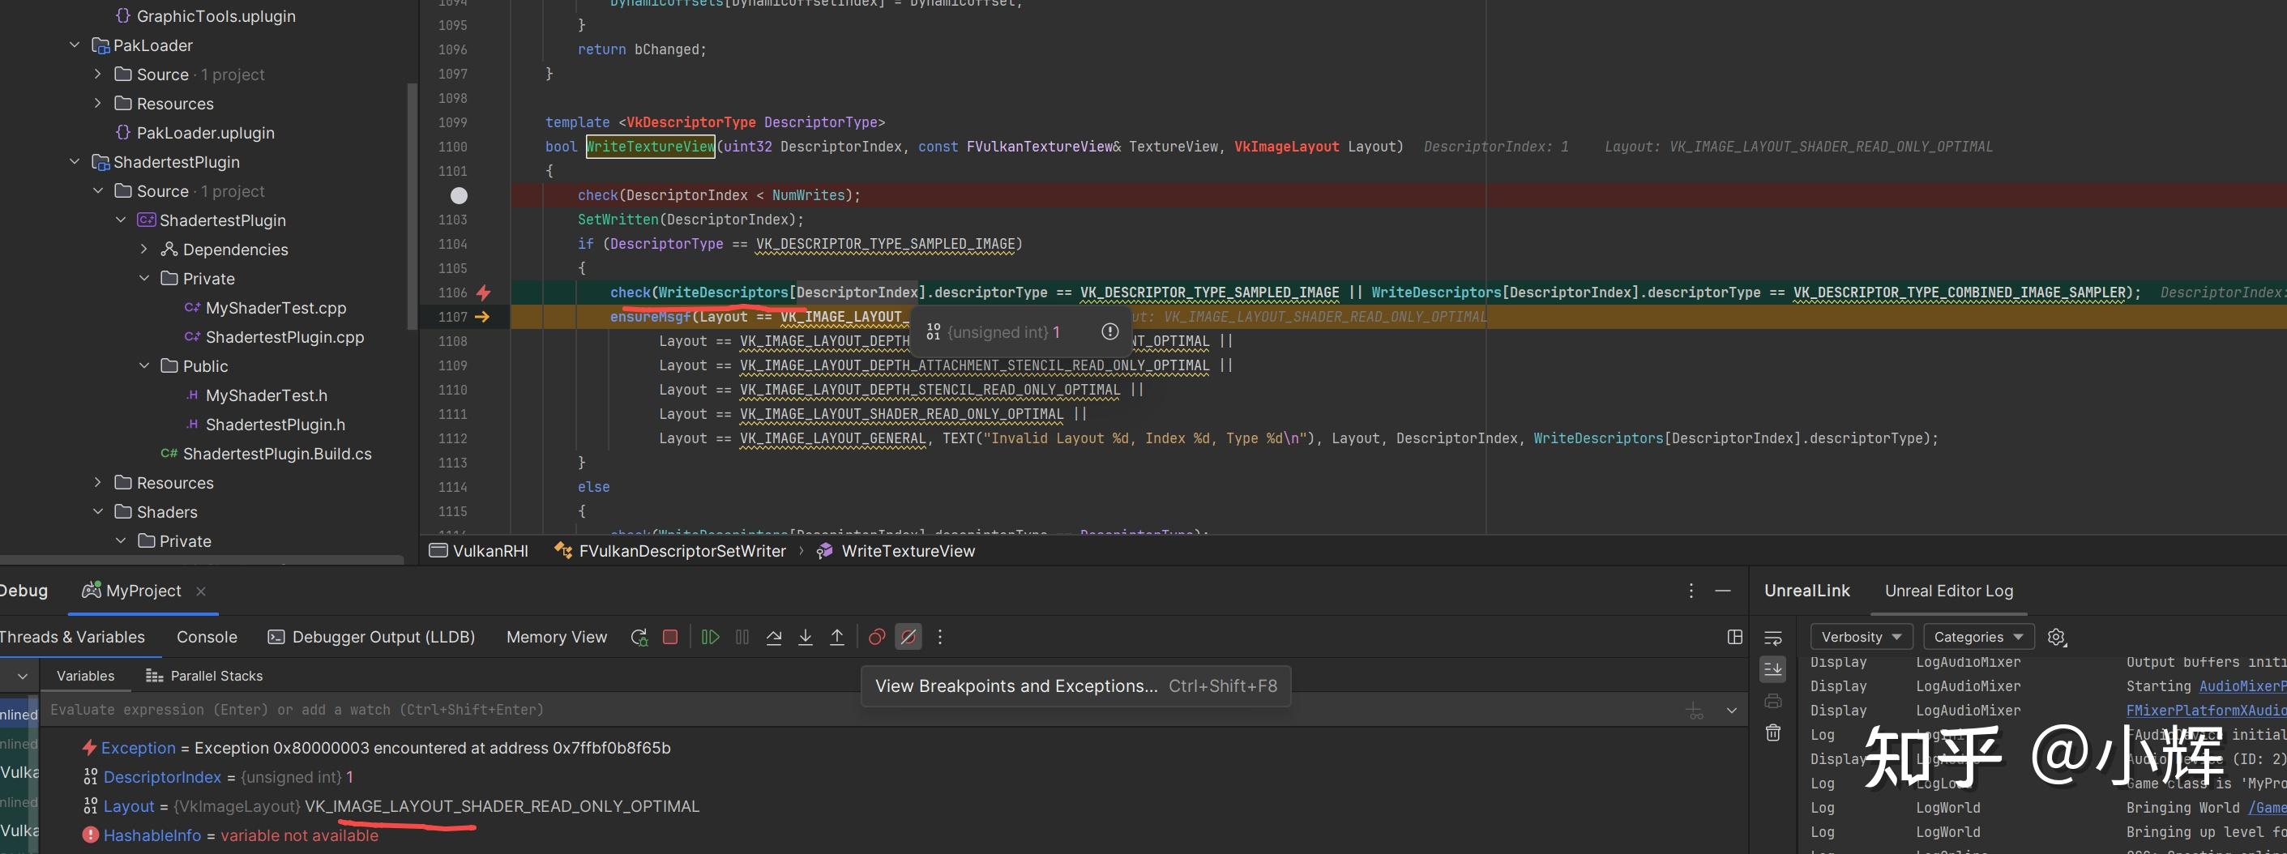The image size is (2287, 854).
Task: Collapse the ShadertestPlugin tree node
Action: tap(75, 161)
